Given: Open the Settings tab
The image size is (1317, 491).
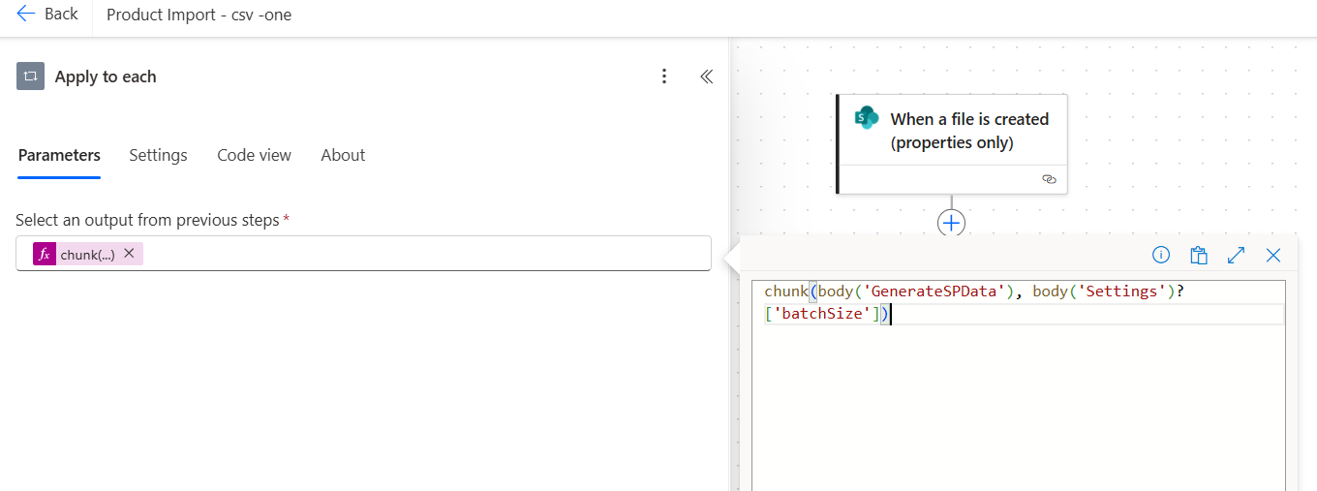Looking at the screenshot, I should 158,155.
